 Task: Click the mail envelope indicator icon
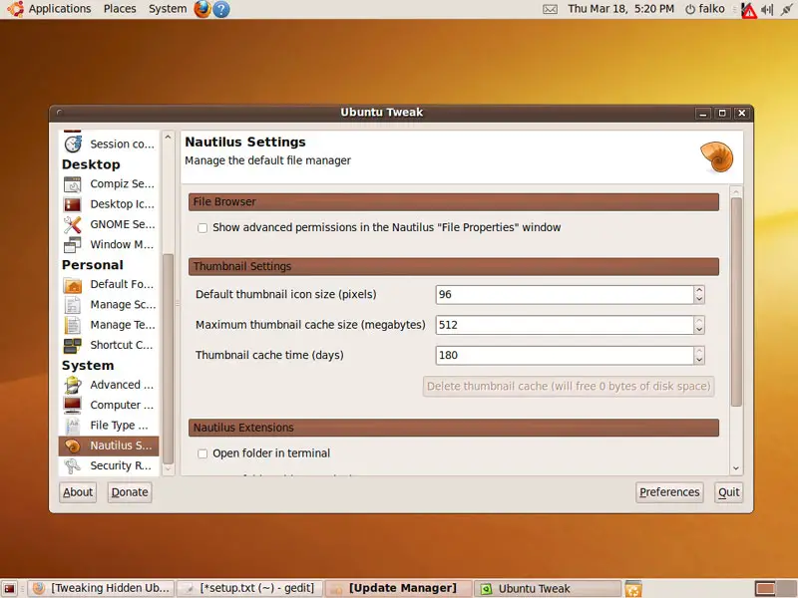click(x=551, y=9)
